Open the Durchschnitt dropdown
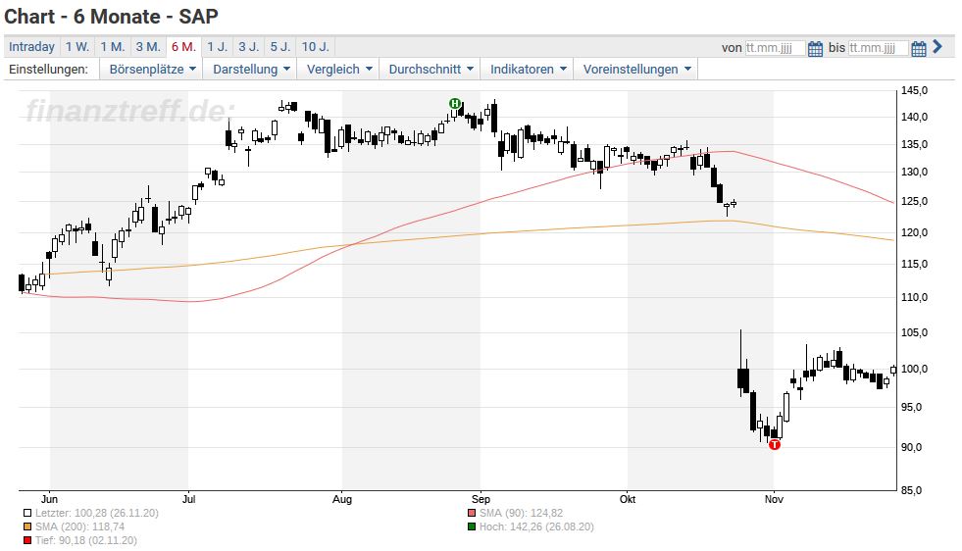 430,70
